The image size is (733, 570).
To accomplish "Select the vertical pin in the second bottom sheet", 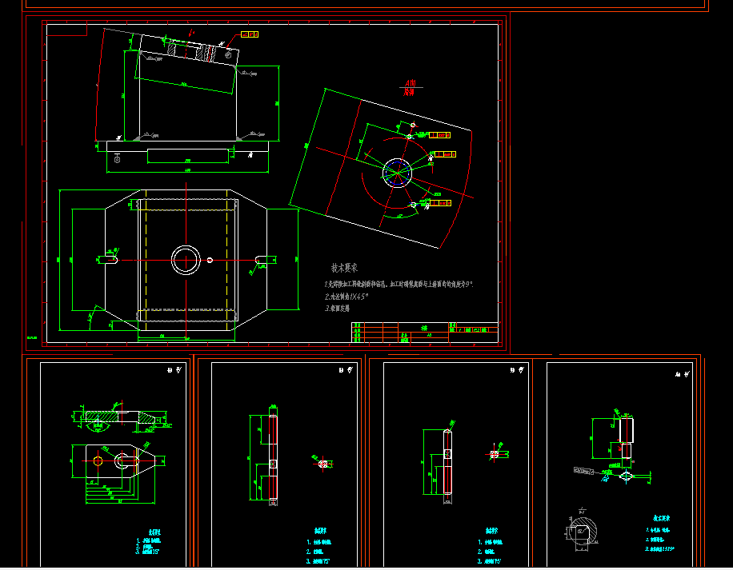I will (273, 456).
